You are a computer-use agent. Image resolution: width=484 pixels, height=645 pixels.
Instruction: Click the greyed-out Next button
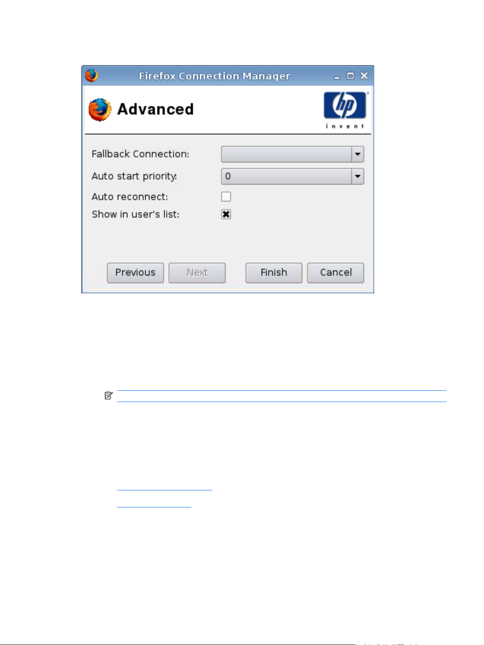(x=197, y=273)
